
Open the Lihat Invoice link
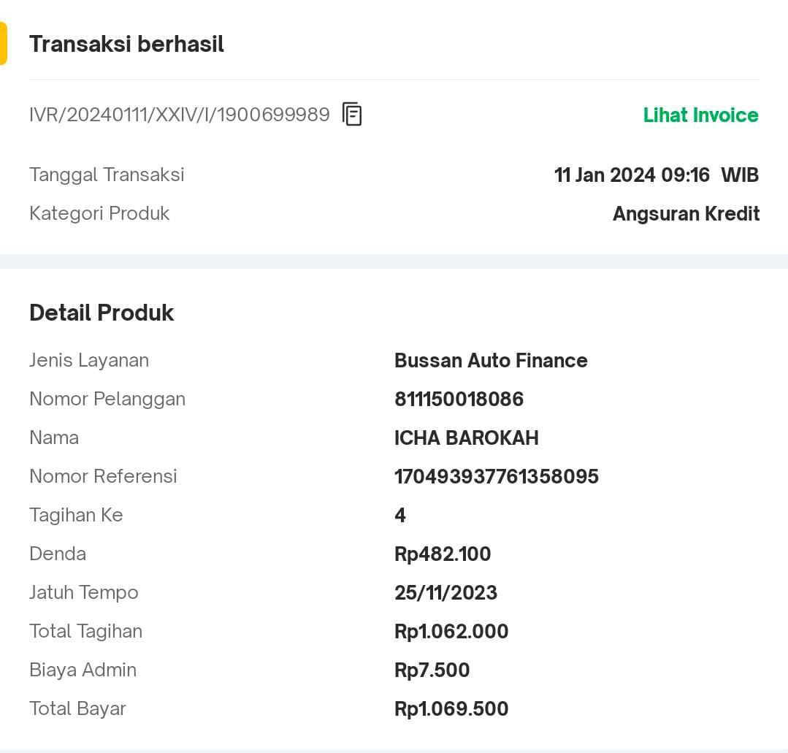tap(700, 115)
